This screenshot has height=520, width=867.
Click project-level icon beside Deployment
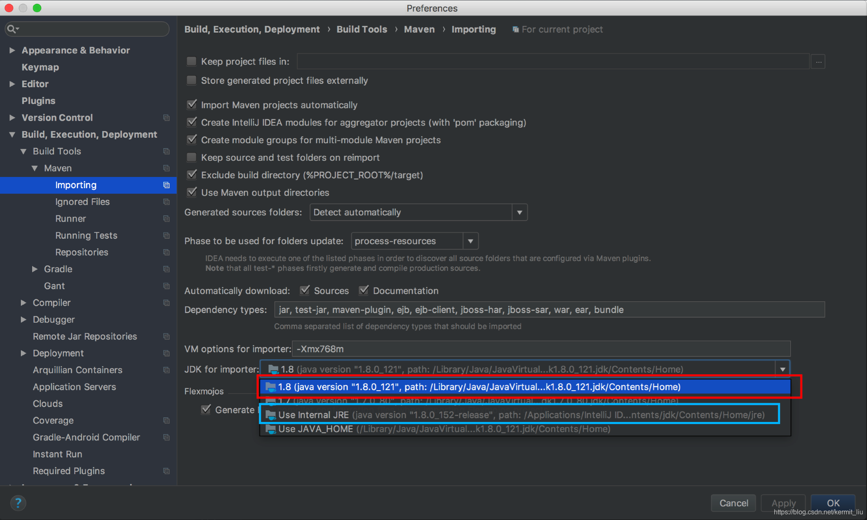167,353
